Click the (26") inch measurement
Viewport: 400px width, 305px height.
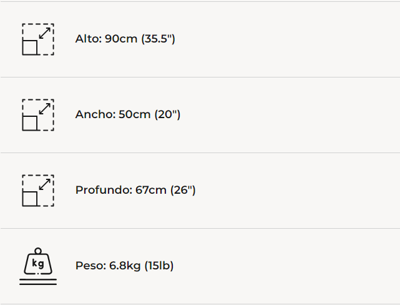pyautogui.click(x=183, y=190)
